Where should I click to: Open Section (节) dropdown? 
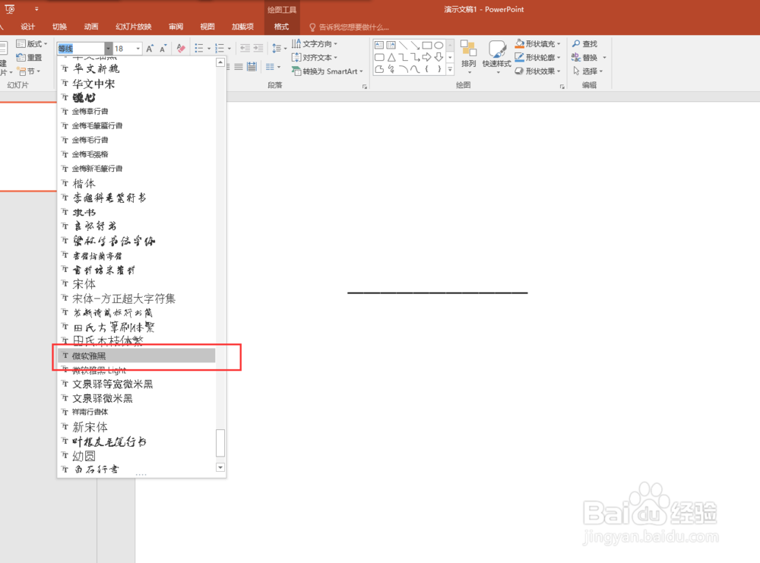click(x=29, y=71)
